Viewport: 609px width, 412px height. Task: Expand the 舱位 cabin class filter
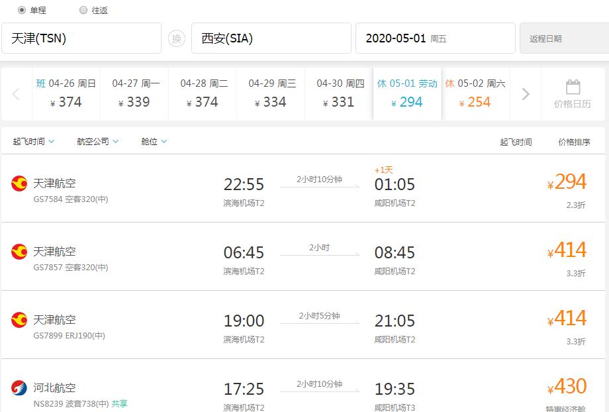(154, 141)
